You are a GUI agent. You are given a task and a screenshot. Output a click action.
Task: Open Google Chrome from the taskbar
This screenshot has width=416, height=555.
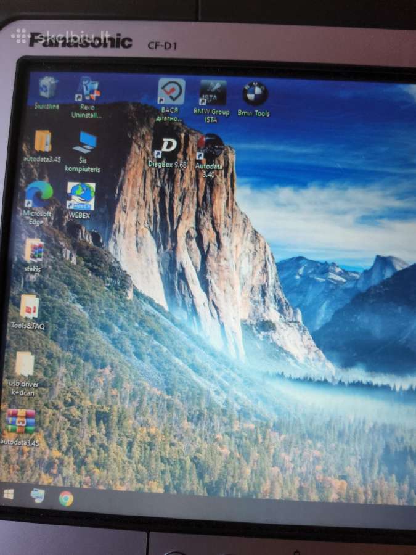click(66, 498)
